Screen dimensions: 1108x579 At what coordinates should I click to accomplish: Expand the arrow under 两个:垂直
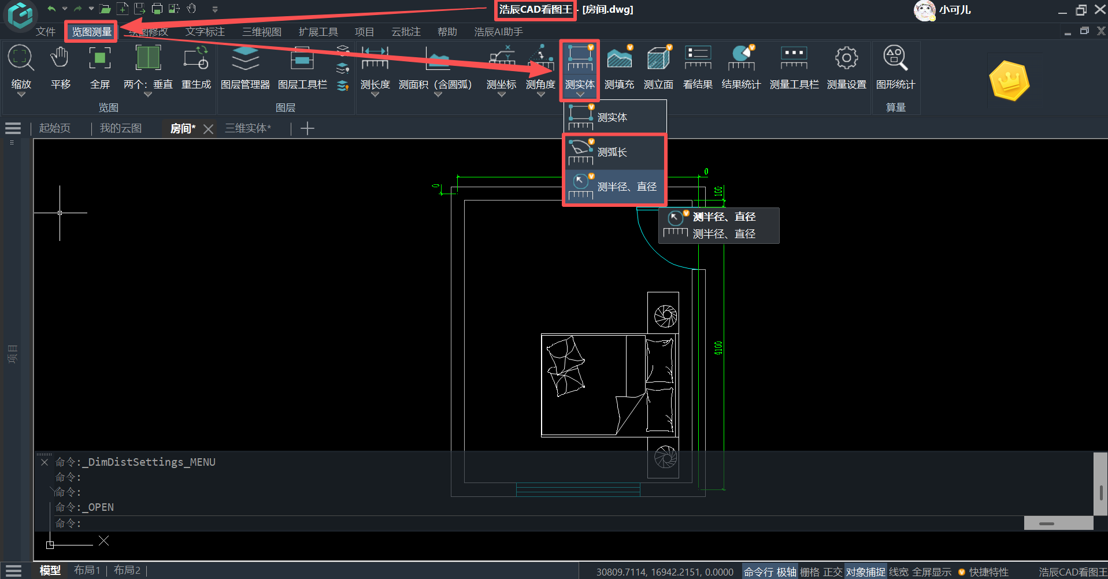[148, 95]
